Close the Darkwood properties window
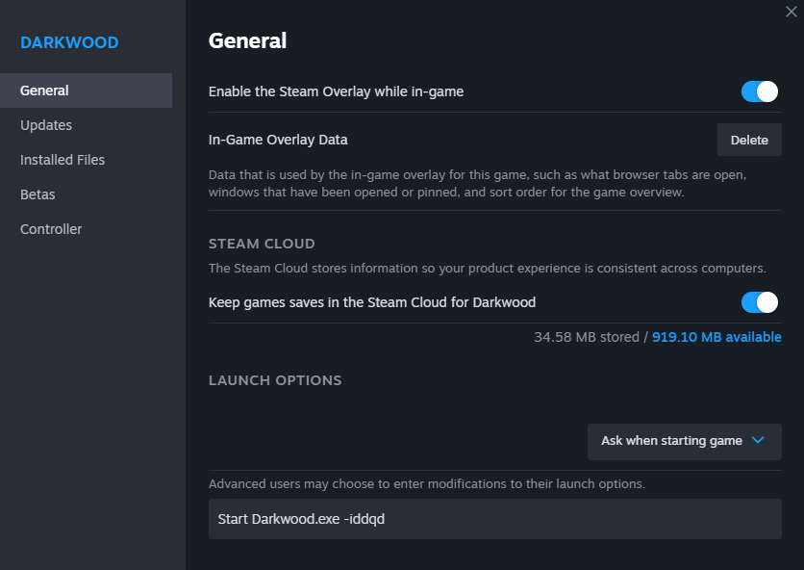 pyautogui.click(x=791, y=11)
